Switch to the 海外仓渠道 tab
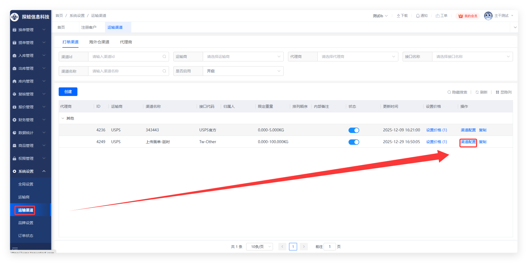Screen dimensions: 528x263 point(99,42)
